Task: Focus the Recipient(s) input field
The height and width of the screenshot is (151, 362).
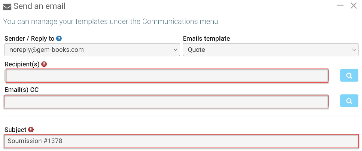Action: point(167,75)
